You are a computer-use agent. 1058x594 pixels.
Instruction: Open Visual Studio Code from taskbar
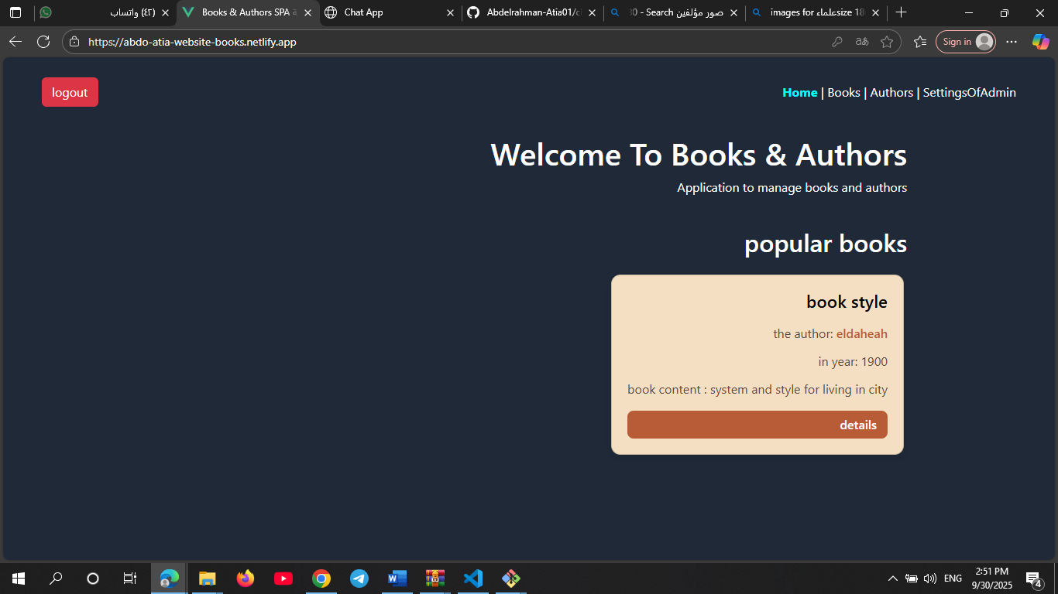coord(472,578)
